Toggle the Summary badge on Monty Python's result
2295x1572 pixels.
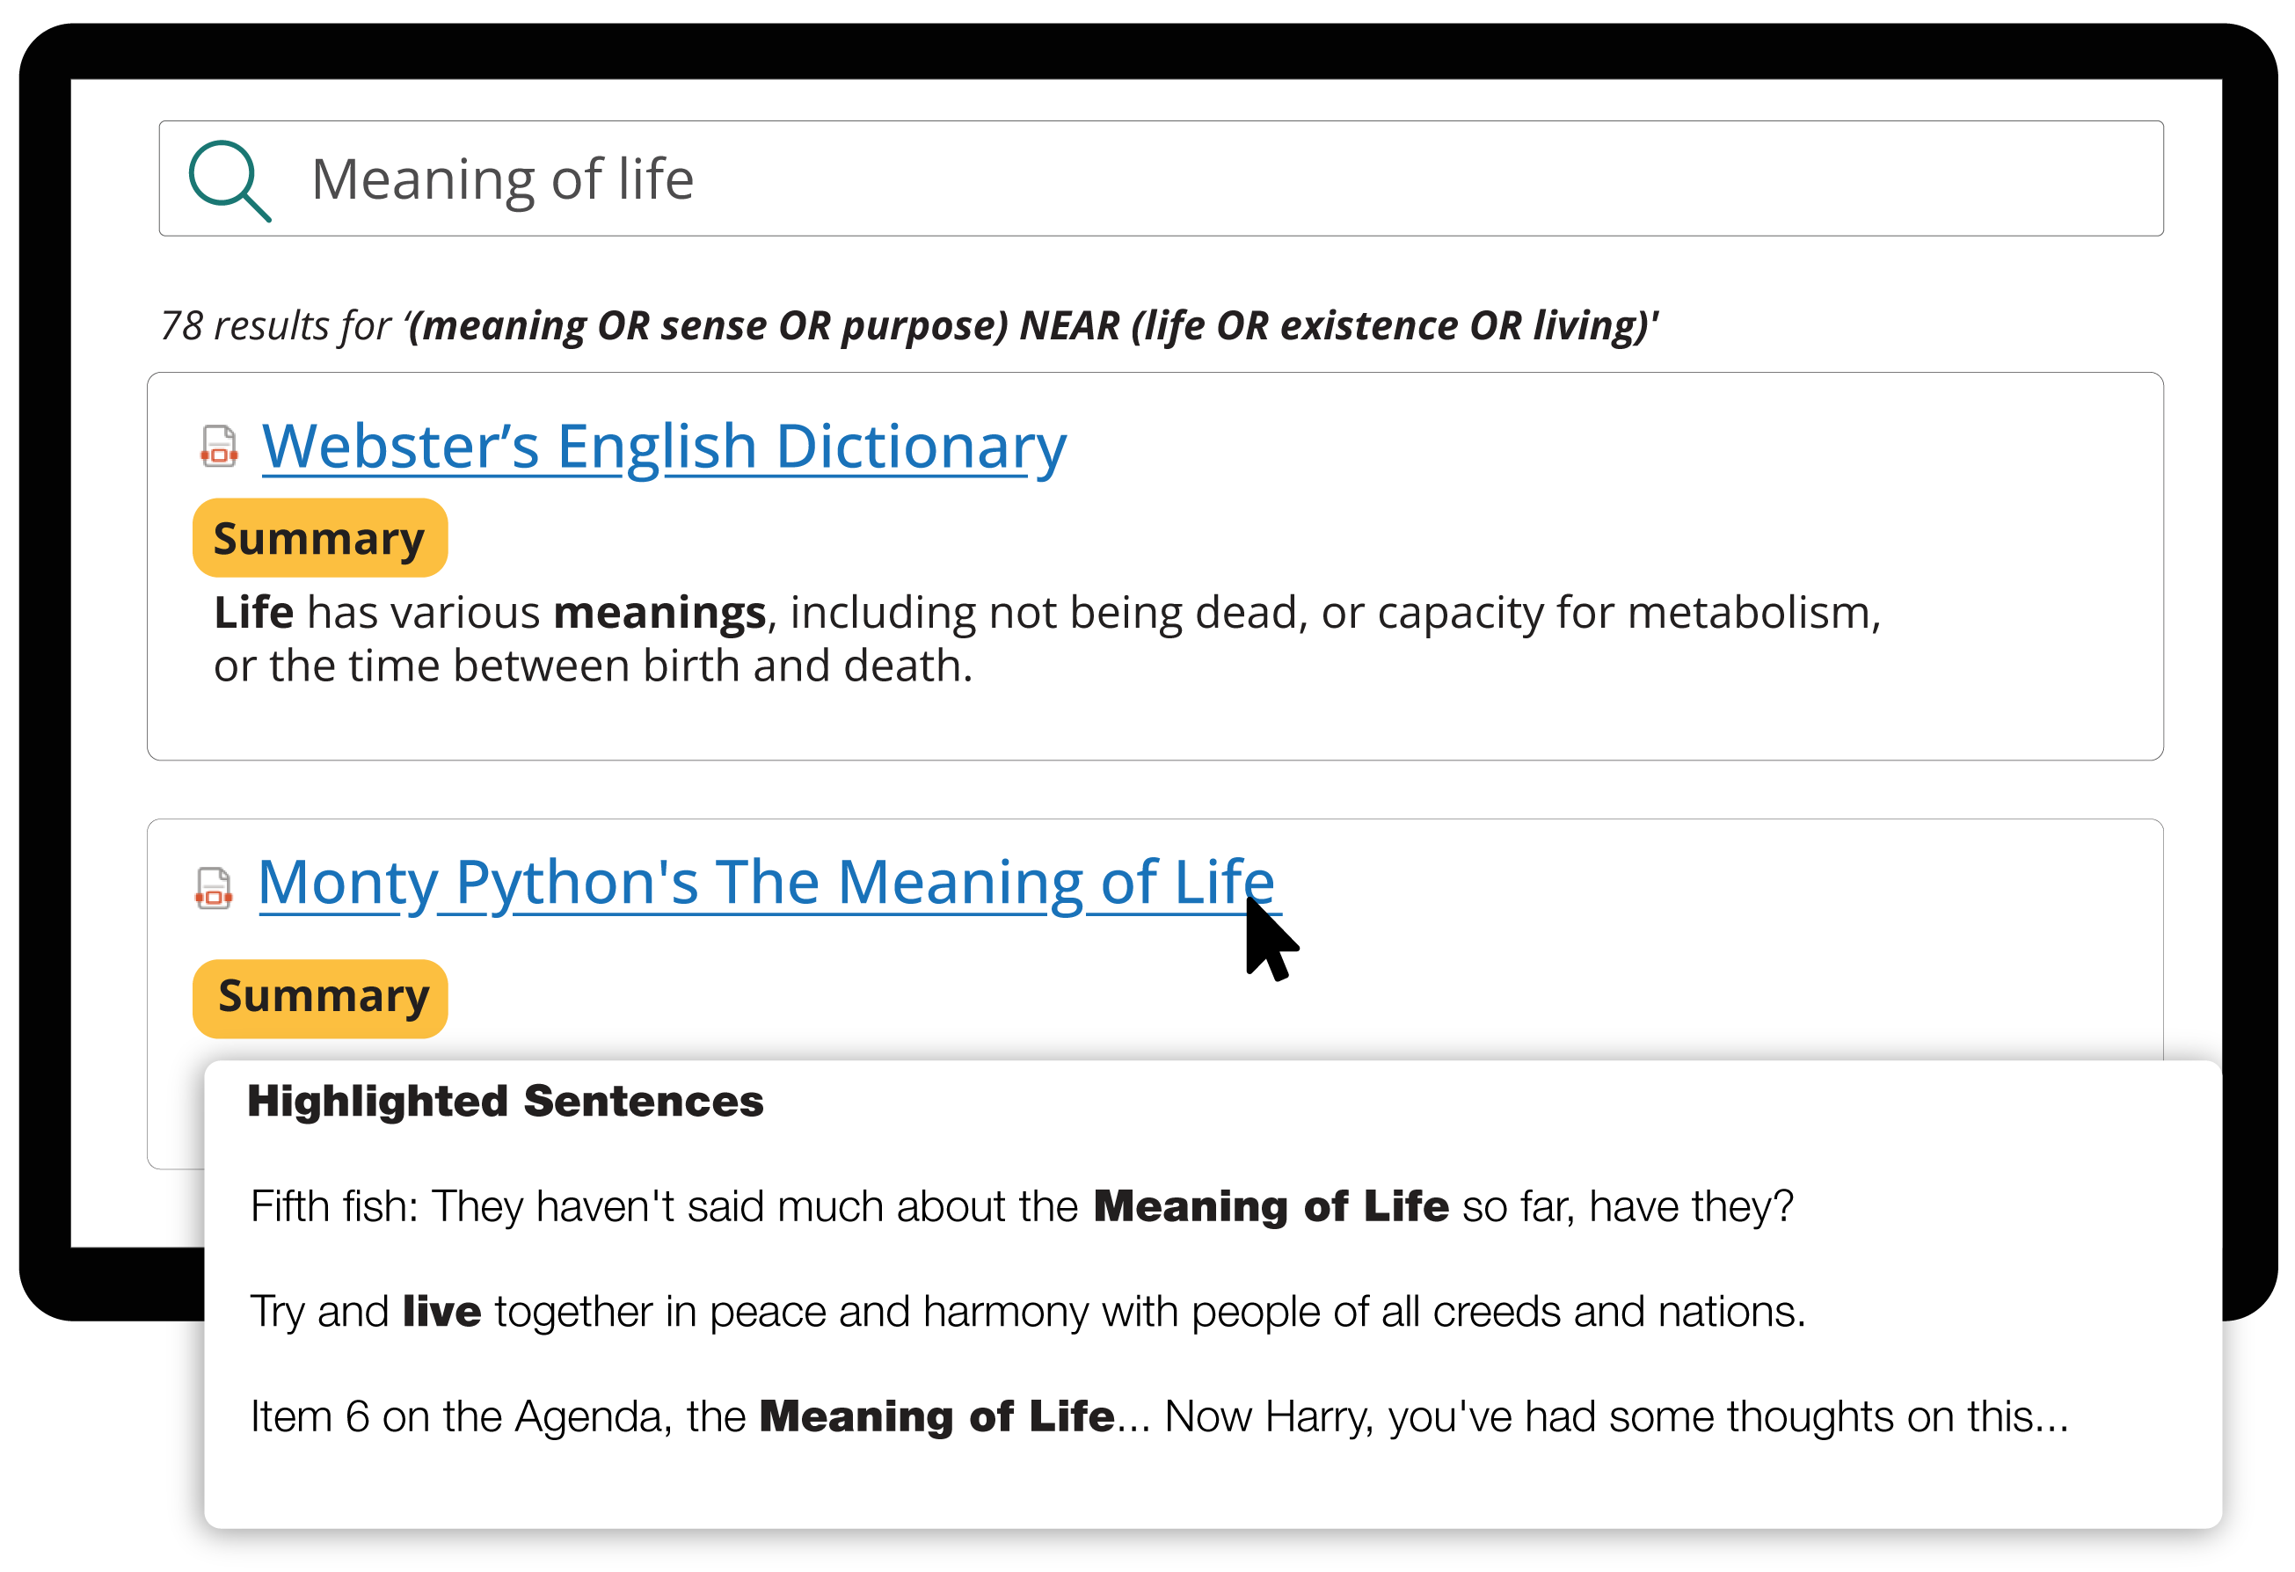[x=320, y=997]
